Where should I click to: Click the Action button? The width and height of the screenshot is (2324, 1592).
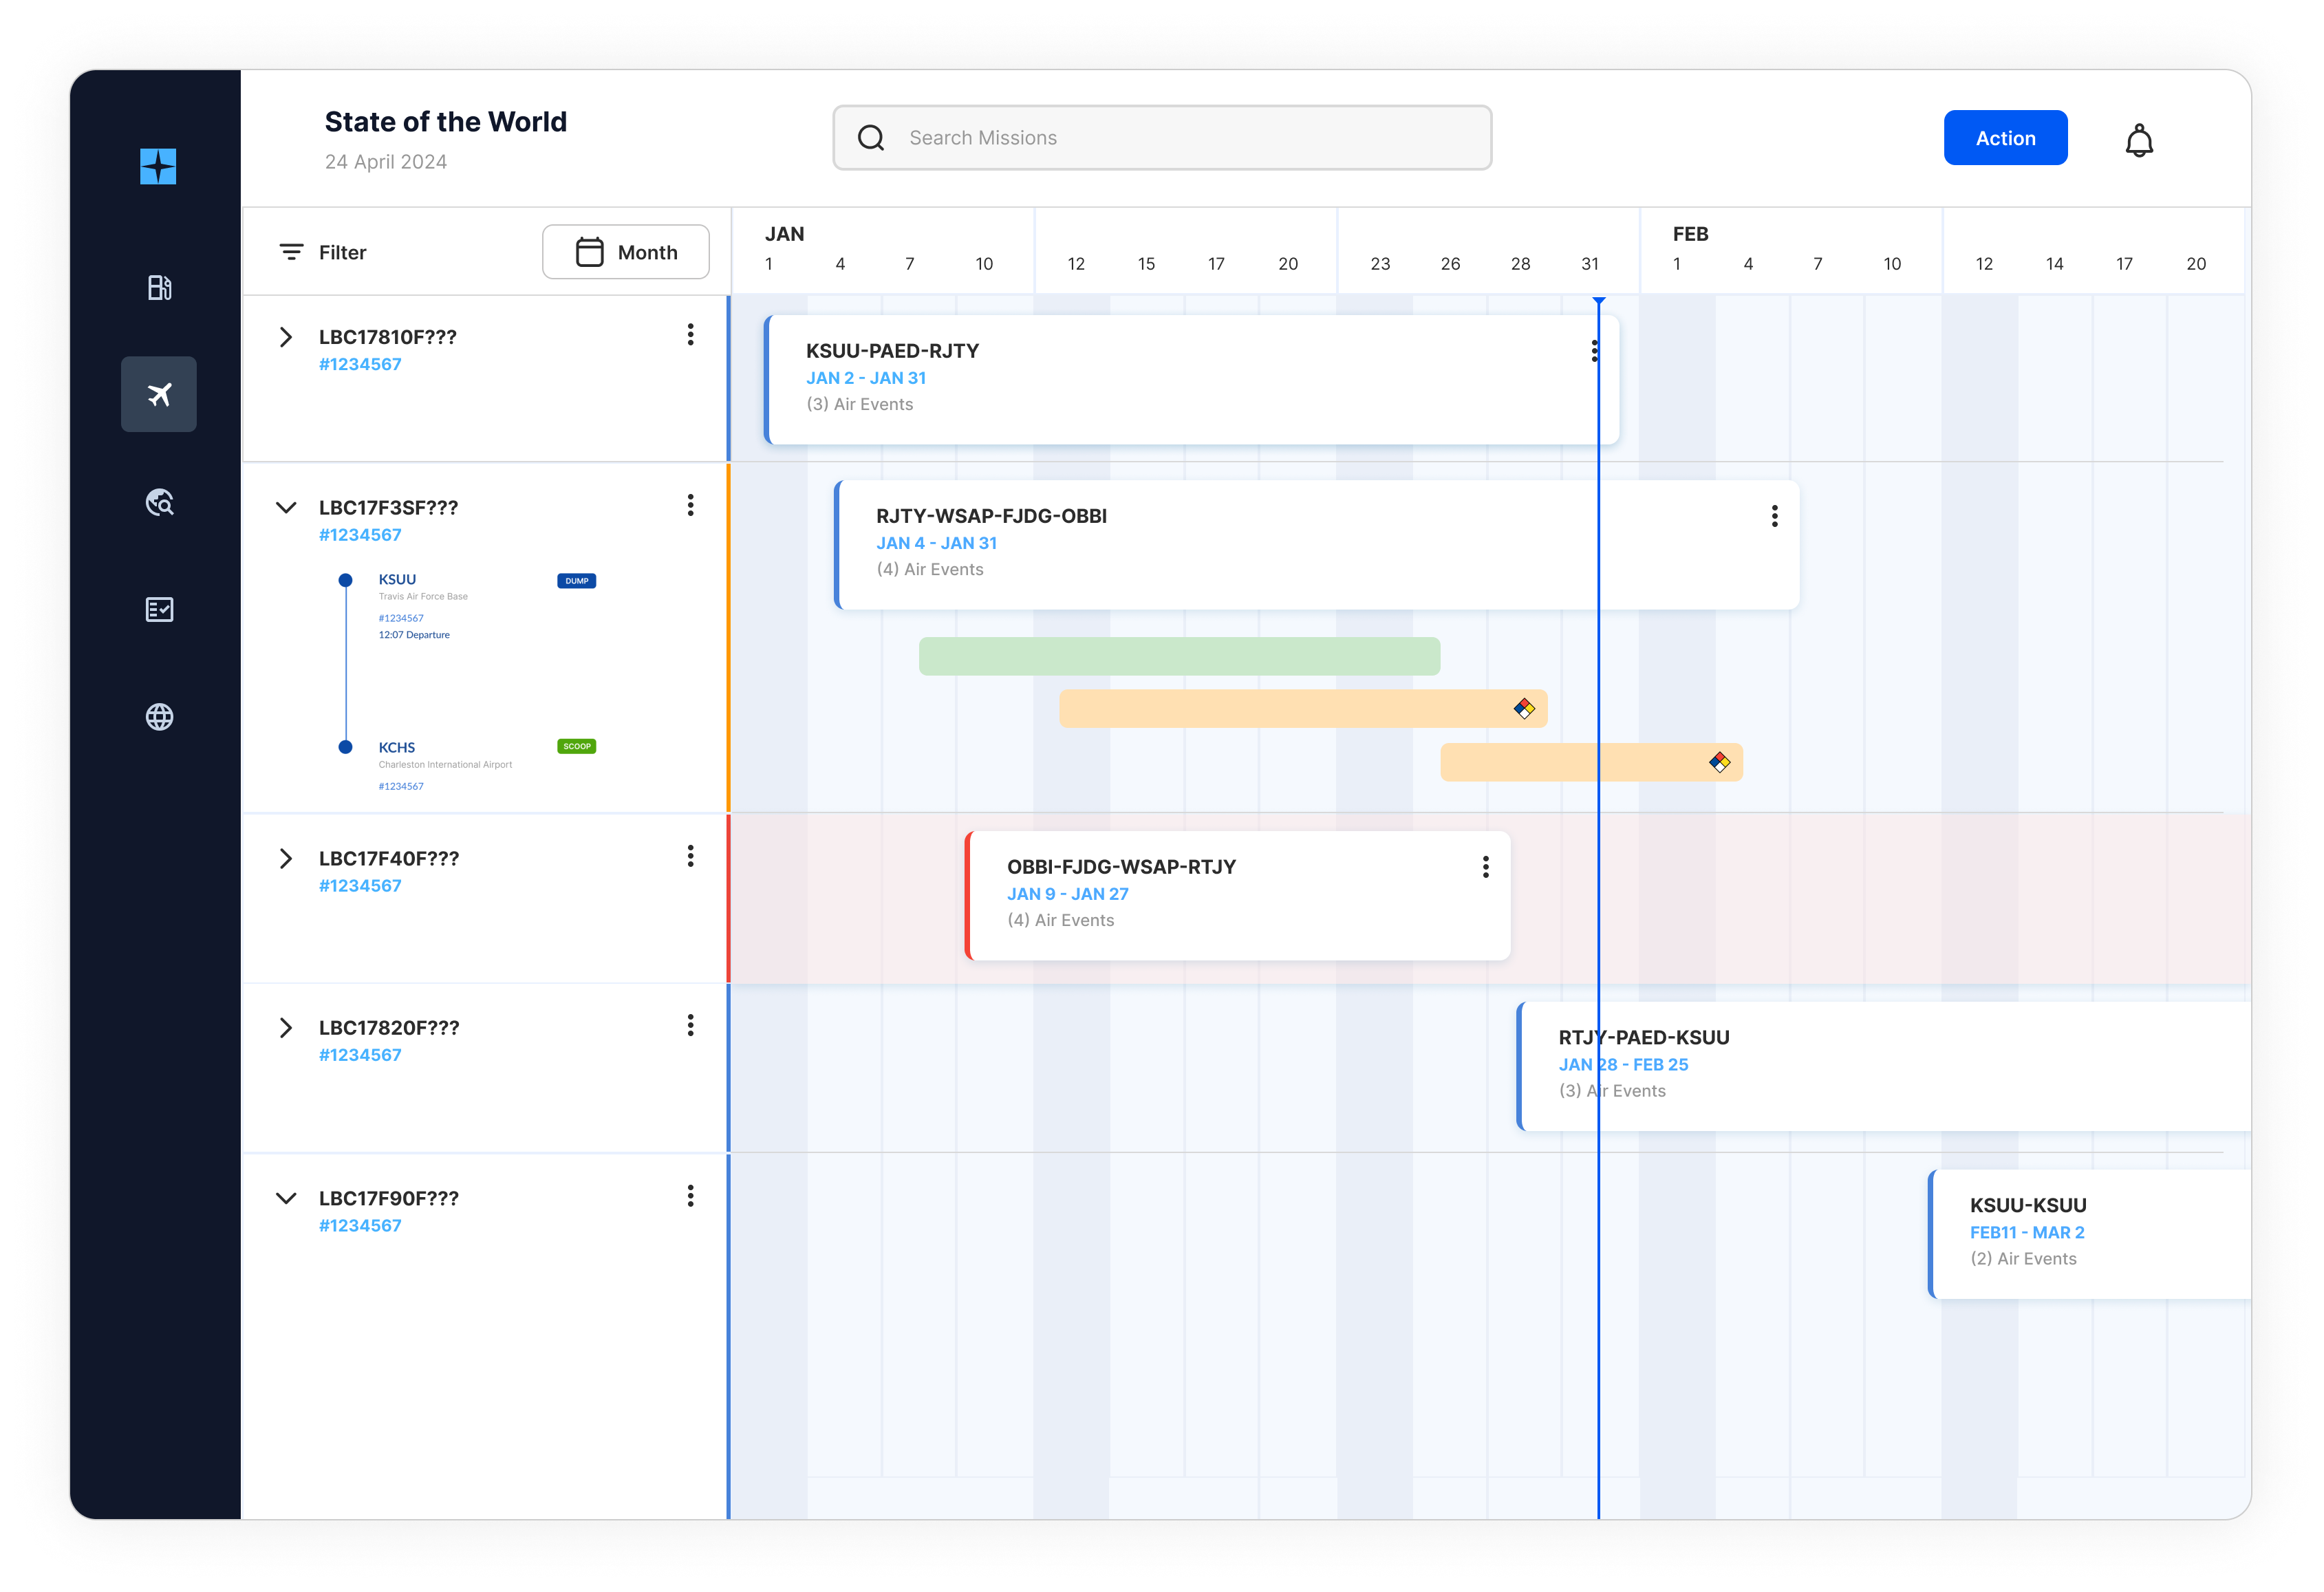[2005, 138]
